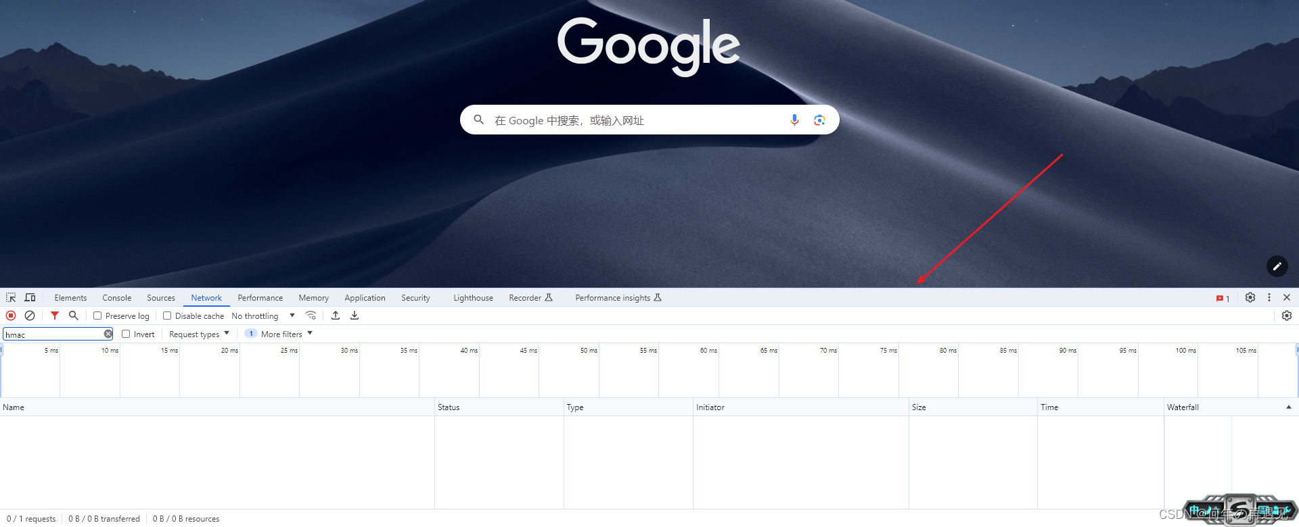
Task: Open the network search magnifier
Action: point(74,316)
